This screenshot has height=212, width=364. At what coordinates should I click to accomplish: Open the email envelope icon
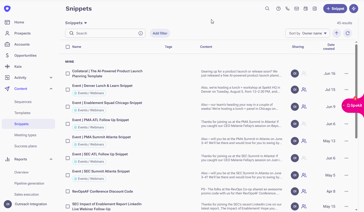(x=297, y=9)
